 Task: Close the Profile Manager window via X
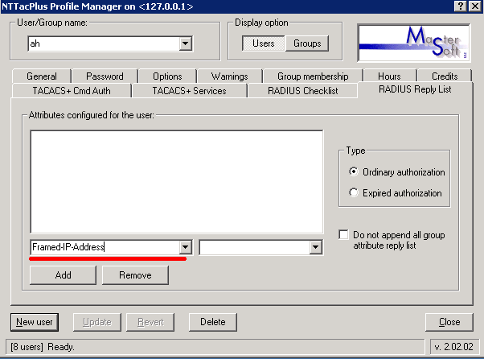click(474, 6)
